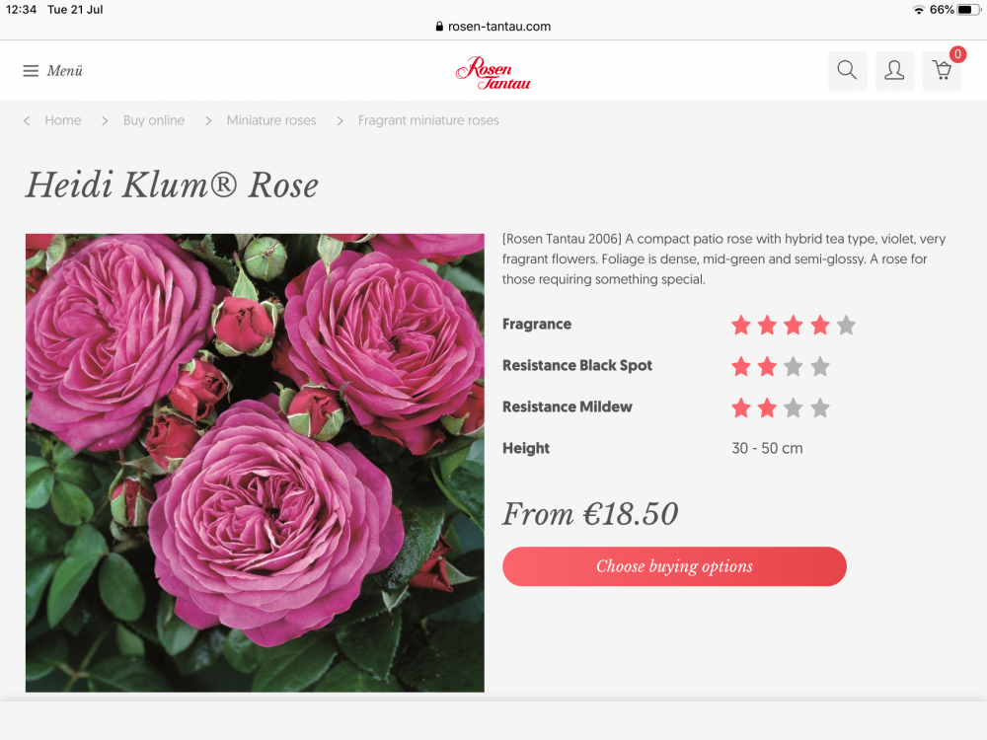Click the chevron before Miniature roses
The image size is (987, 740).
coord(208,120)
